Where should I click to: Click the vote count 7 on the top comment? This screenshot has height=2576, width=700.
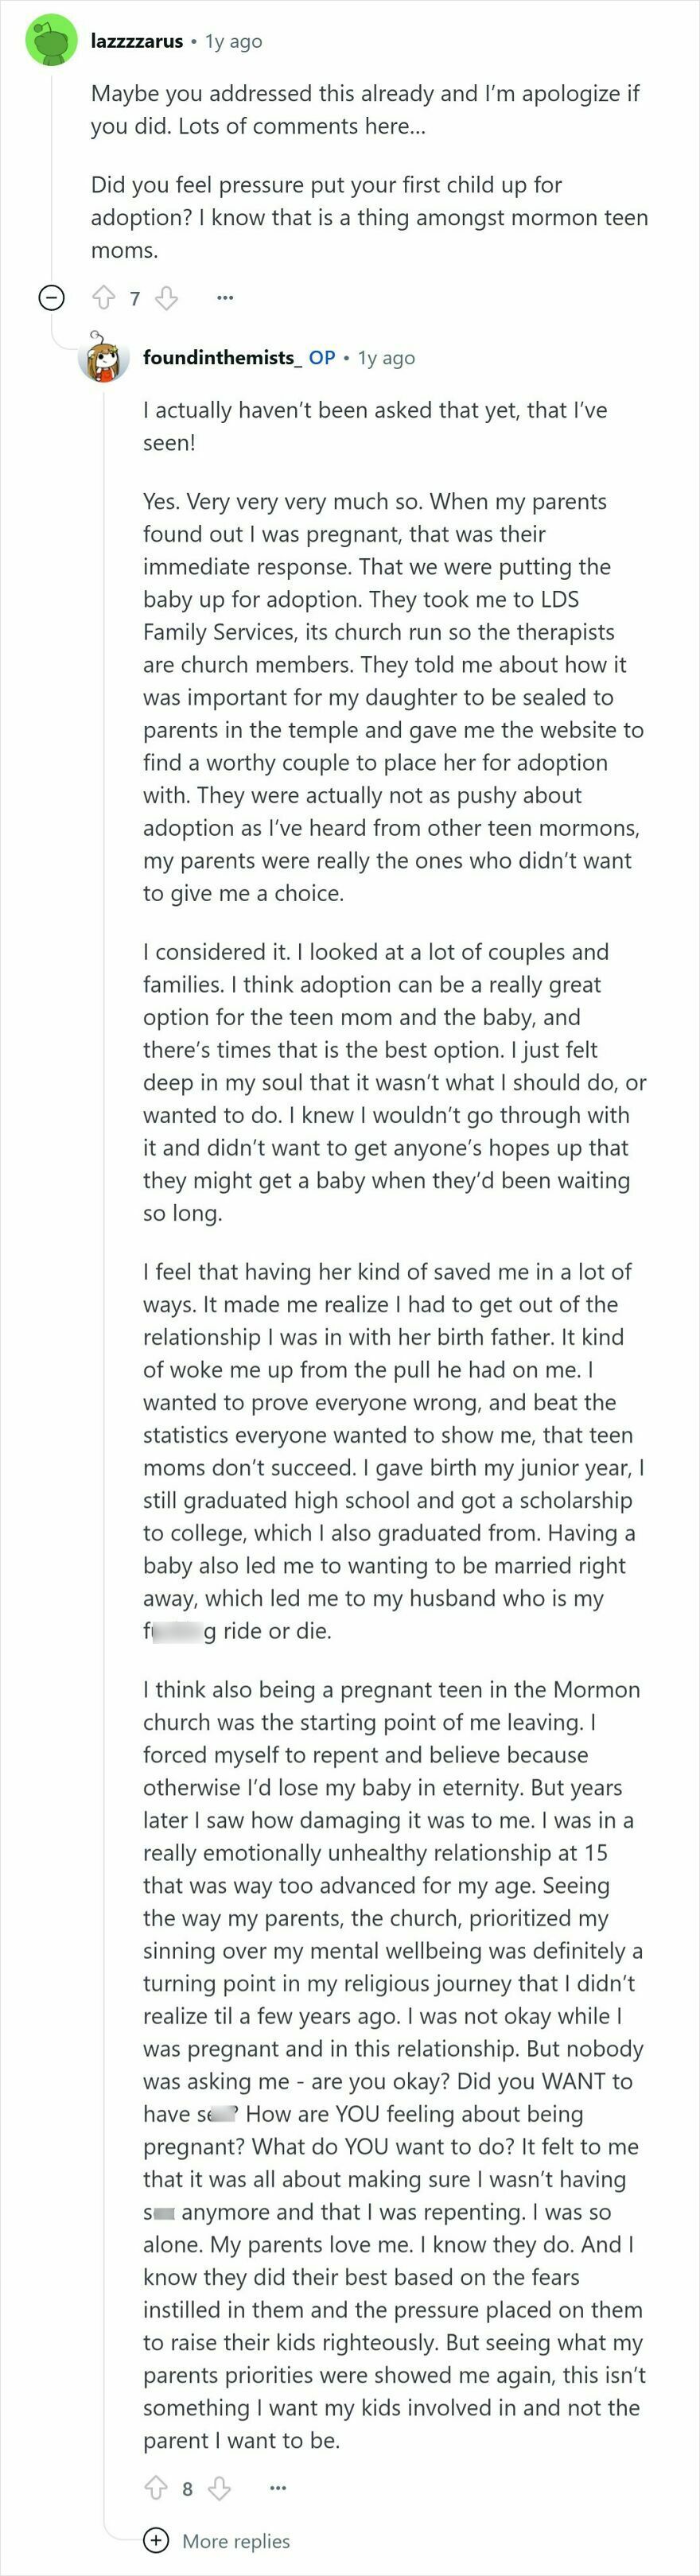135,297
